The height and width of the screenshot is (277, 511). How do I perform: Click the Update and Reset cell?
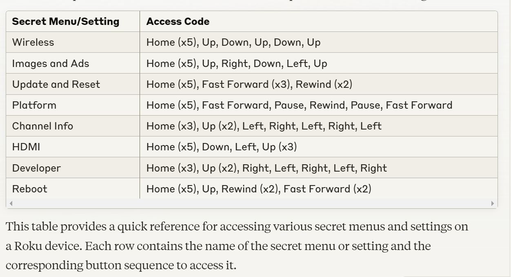click(56, 85)
